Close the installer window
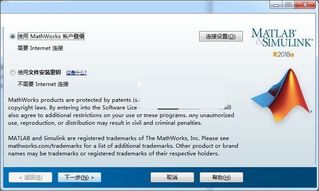319x191 pixels. (x=305, y=5)
